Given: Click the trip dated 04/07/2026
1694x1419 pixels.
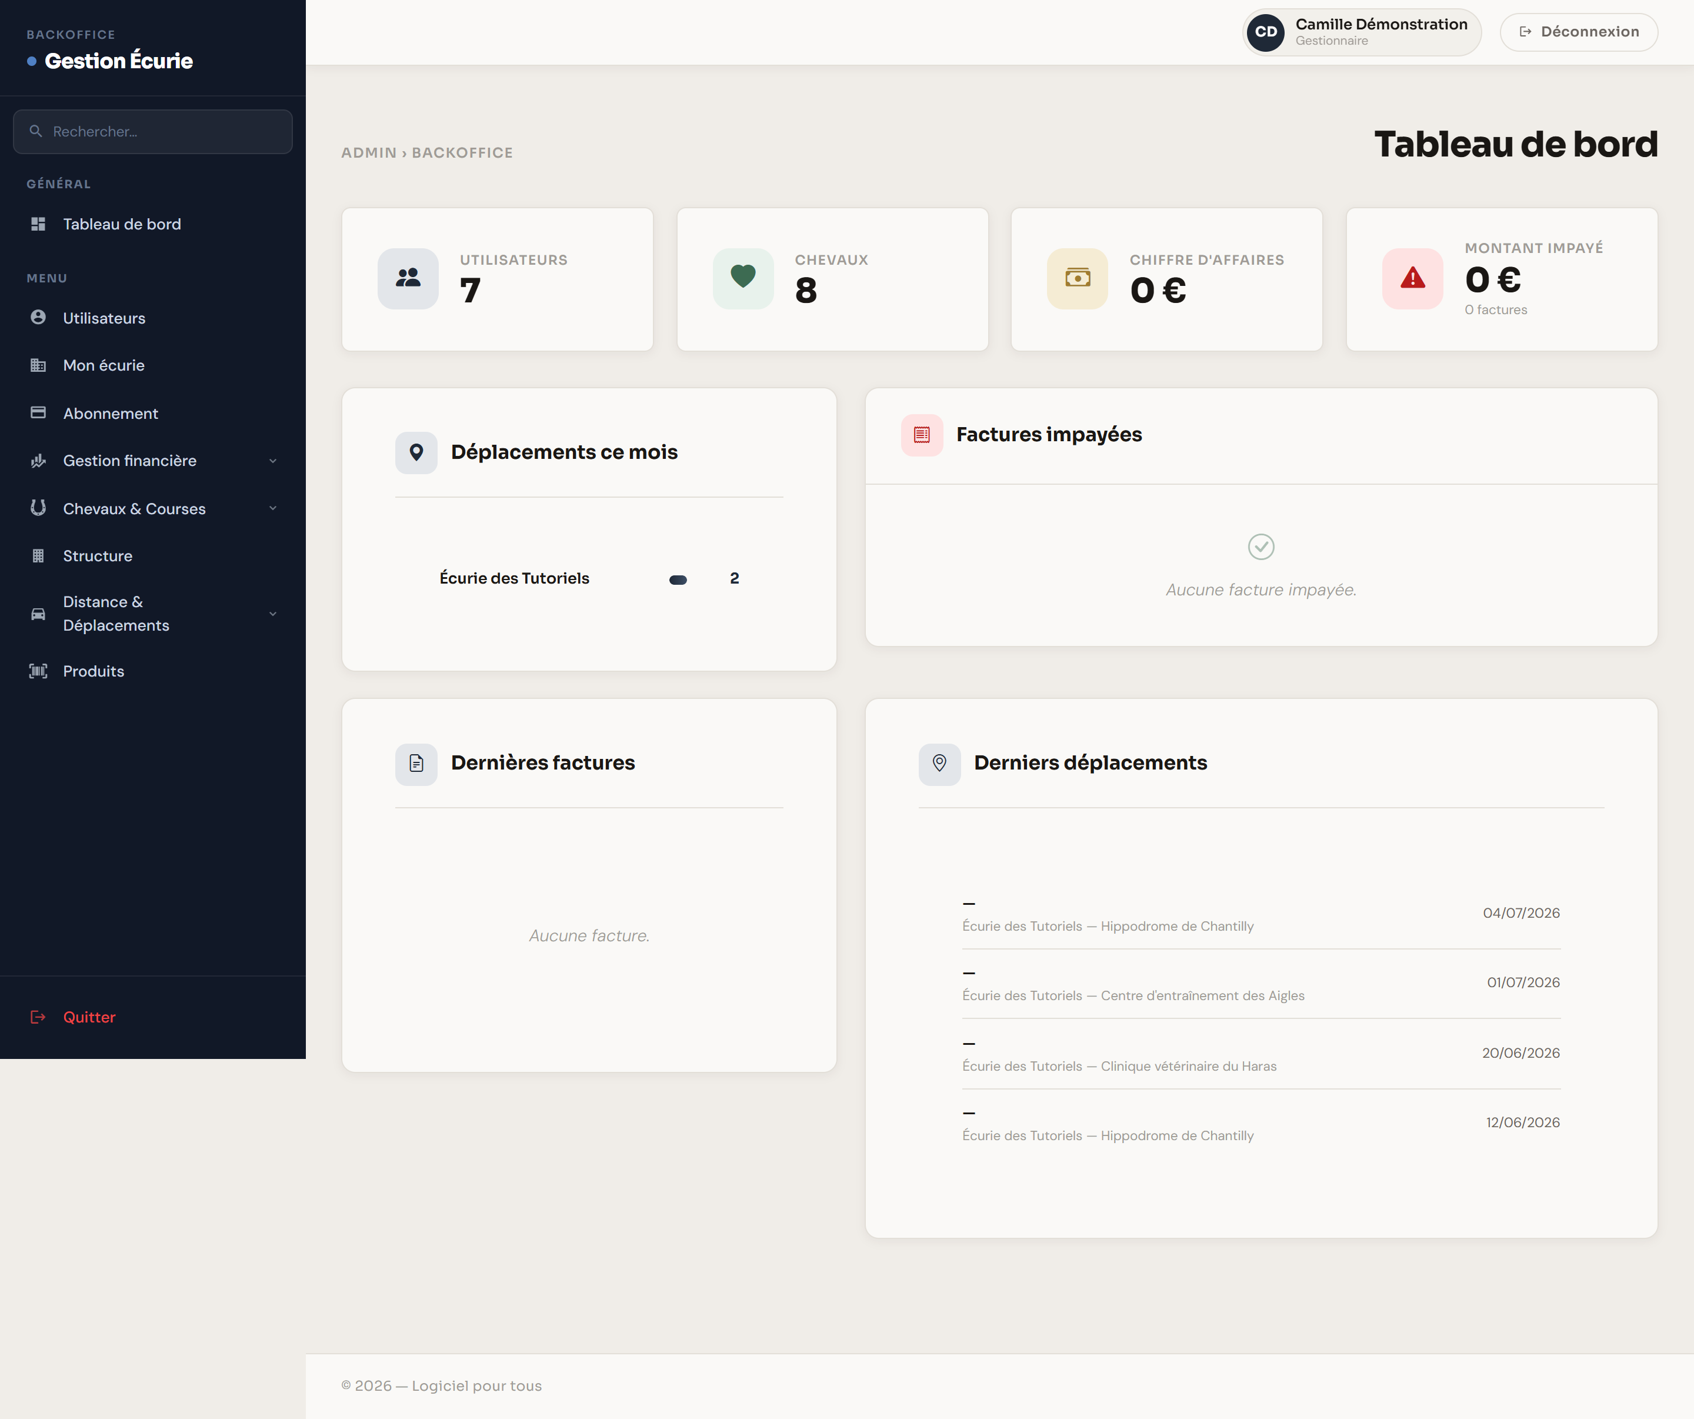Looking at the screenshot, I should pyautogui.click(x=1261, y=914).
